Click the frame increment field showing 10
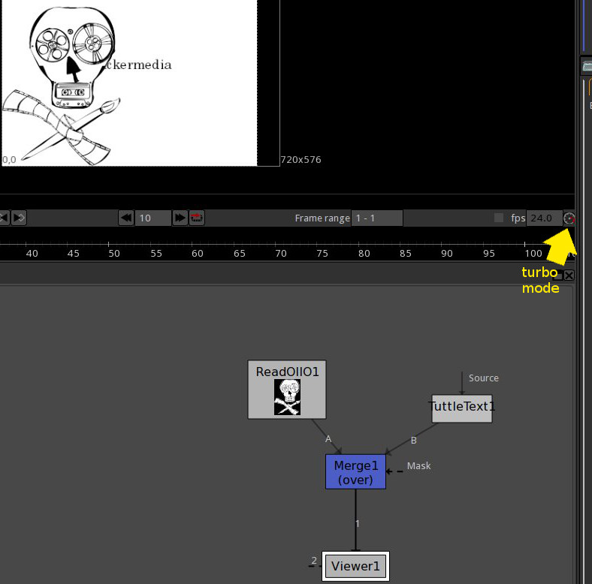592x584 pixels. (x=153, y=218)
